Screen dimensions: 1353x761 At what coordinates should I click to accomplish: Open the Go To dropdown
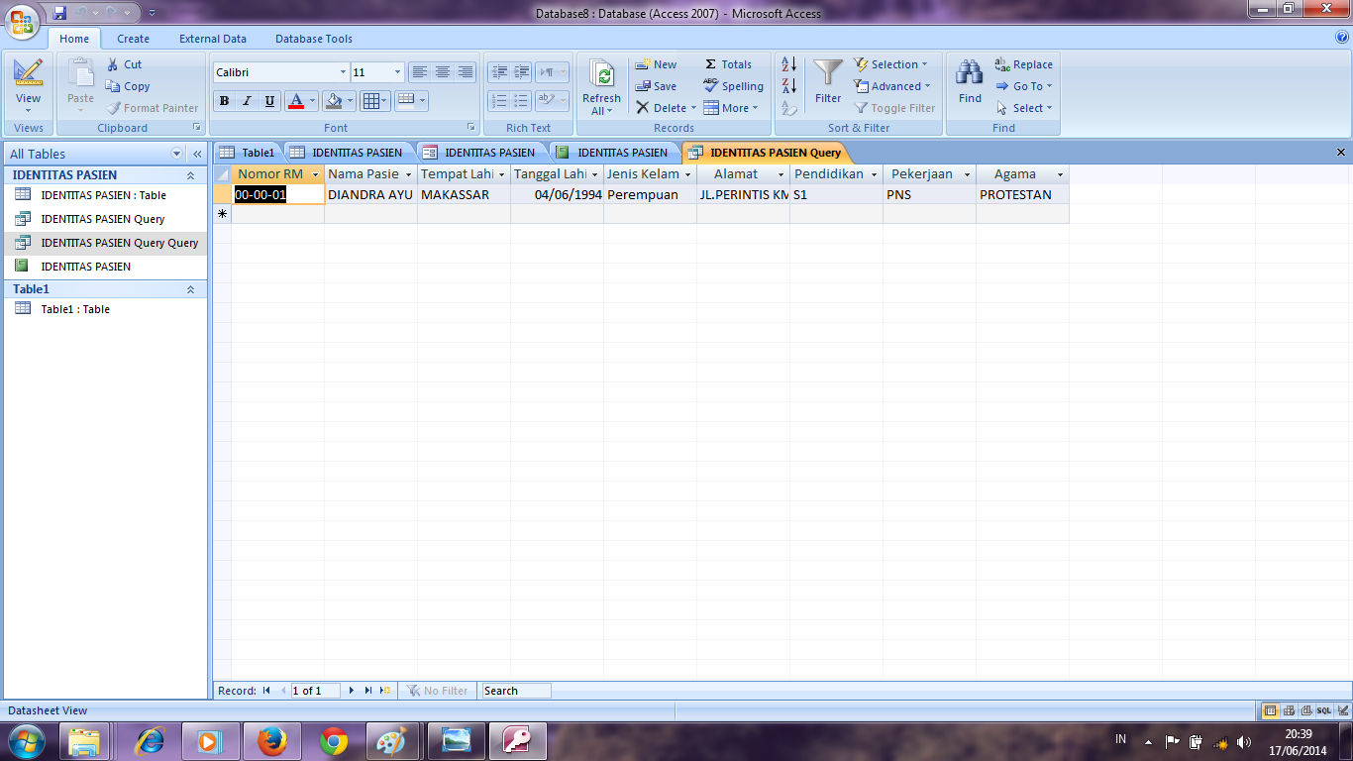coord(1024,86)
